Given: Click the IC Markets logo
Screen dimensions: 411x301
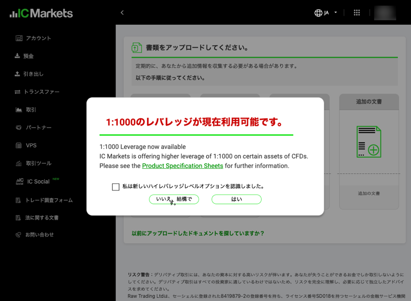Looking at the screenshot, I should (x=41, y=13).
